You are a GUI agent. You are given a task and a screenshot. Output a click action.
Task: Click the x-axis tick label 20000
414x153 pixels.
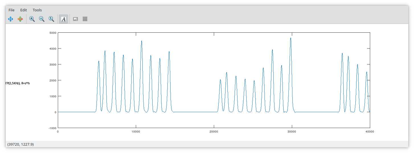[214, 131]
